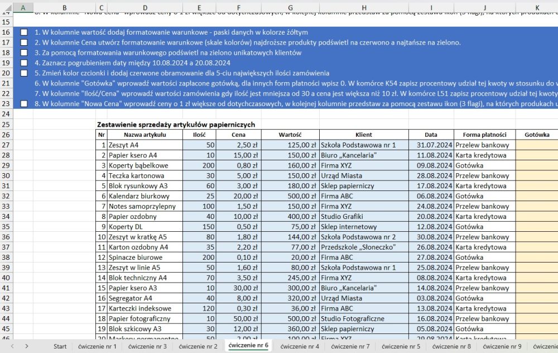Viewport: 558px width, 353px height.
Task: Select column D header
Action: [145, 8]
